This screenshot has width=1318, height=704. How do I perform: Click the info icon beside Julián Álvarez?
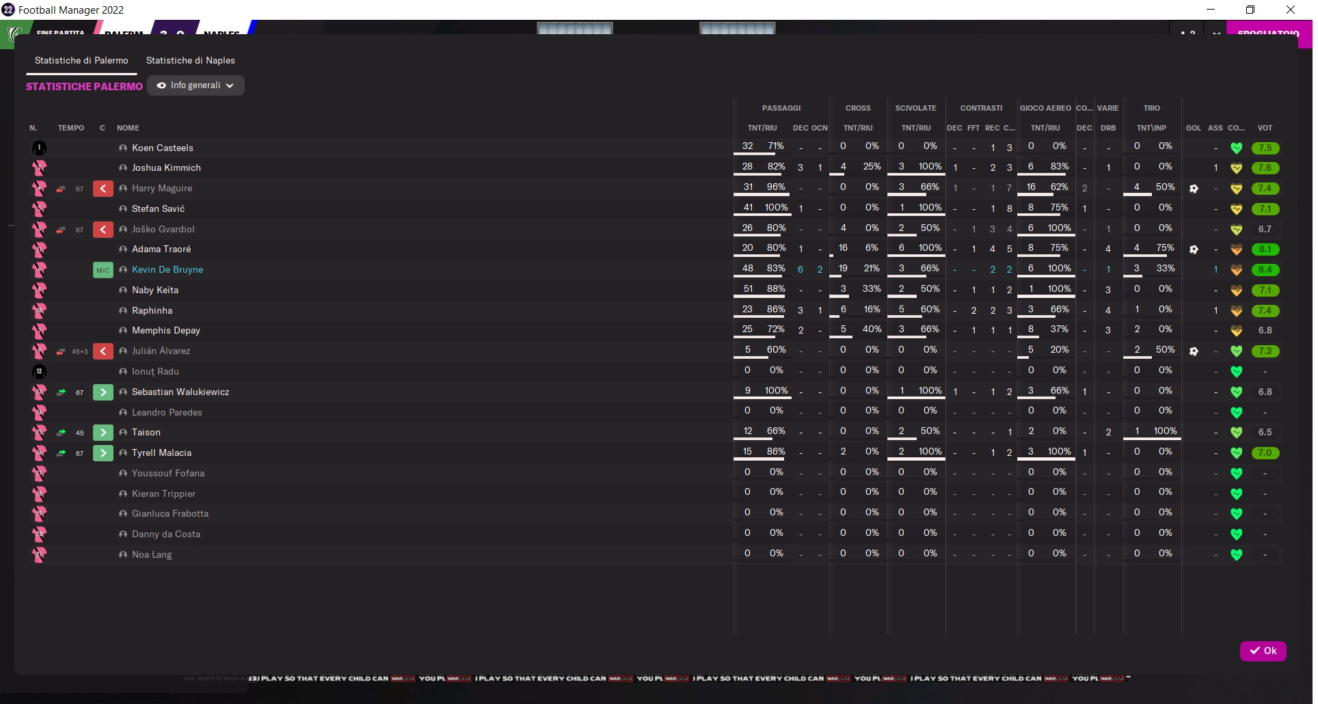click(123, 351)
